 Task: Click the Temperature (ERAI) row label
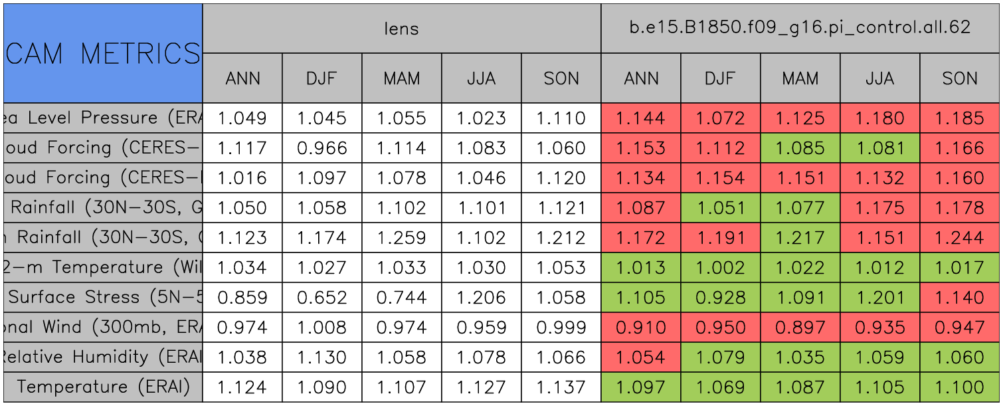(x=103, y=387)
